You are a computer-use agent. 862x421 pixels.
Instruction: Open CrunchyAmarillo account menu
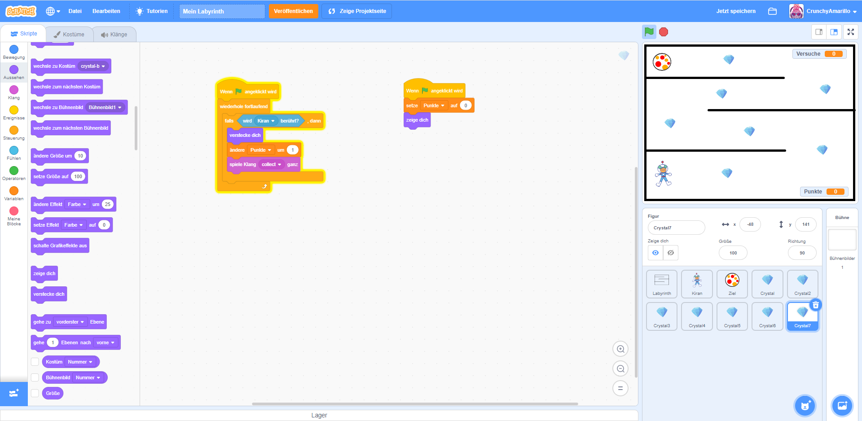(x=823, y=11)
